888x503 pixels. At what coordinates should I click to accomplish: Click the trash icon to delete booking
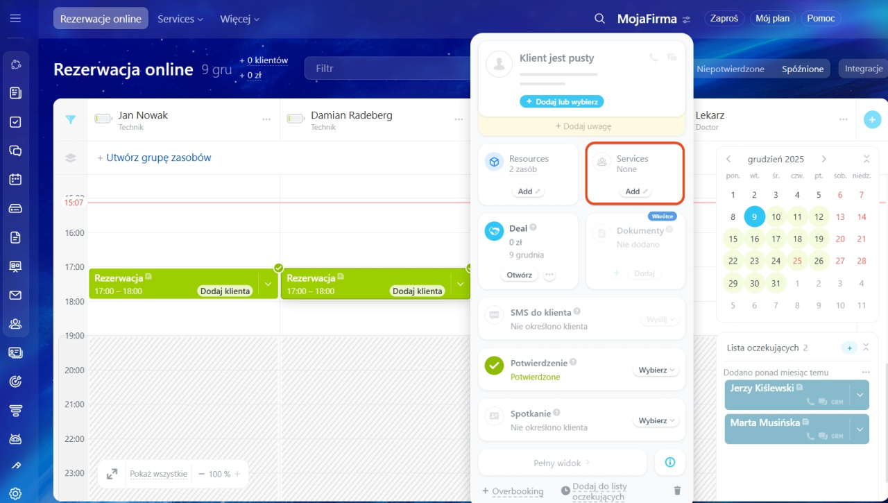pos(677,491)
